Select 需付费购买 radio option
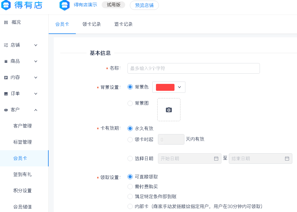This screenshot has width=297, height=212. point(130,187)
